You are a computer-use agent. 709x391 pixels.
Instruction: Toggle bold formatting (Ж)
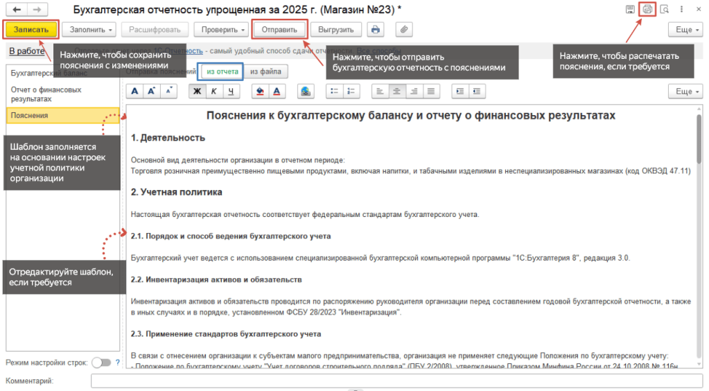pos(197,92)
